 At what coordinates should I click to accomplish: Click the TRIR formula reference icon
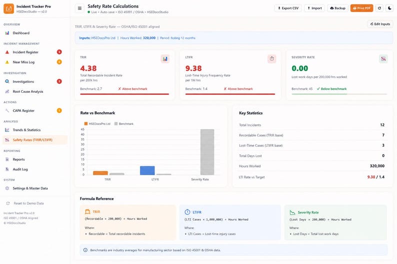[x=87, y=212]
